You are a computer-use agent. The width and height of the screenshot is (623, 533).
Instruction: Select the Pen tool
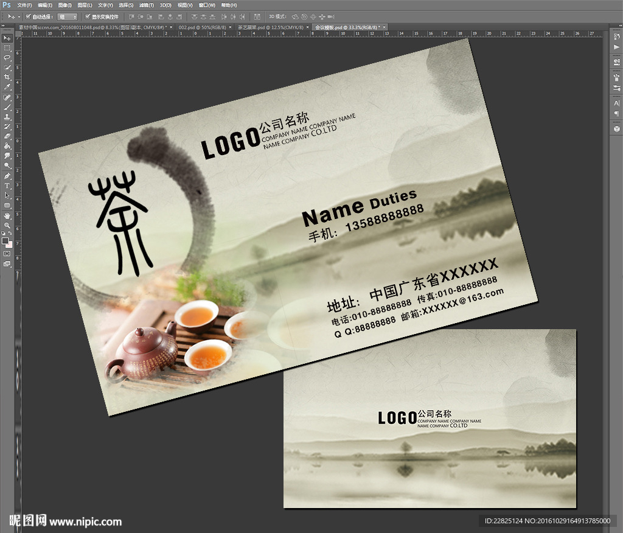tap(7, 176)
